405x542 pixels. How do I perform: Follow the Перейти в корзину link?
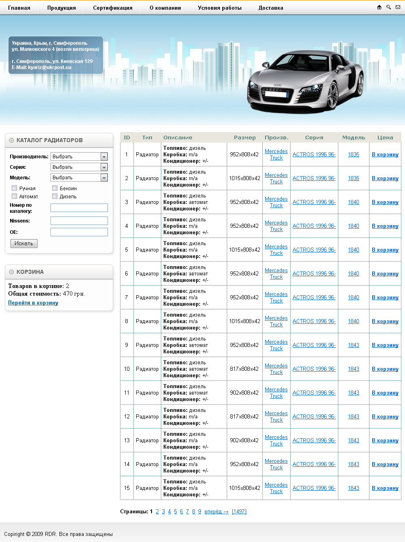click(33, 303)
